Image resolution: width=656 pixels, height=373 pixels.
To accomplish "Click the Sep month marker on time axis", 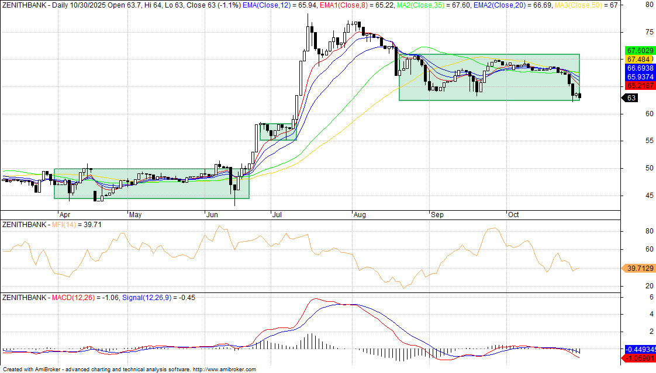I will click(437, 215).
